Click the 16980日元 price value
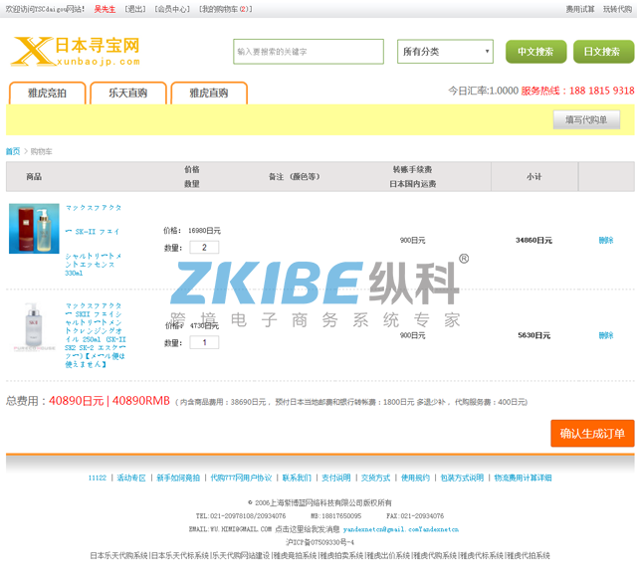 204,231
